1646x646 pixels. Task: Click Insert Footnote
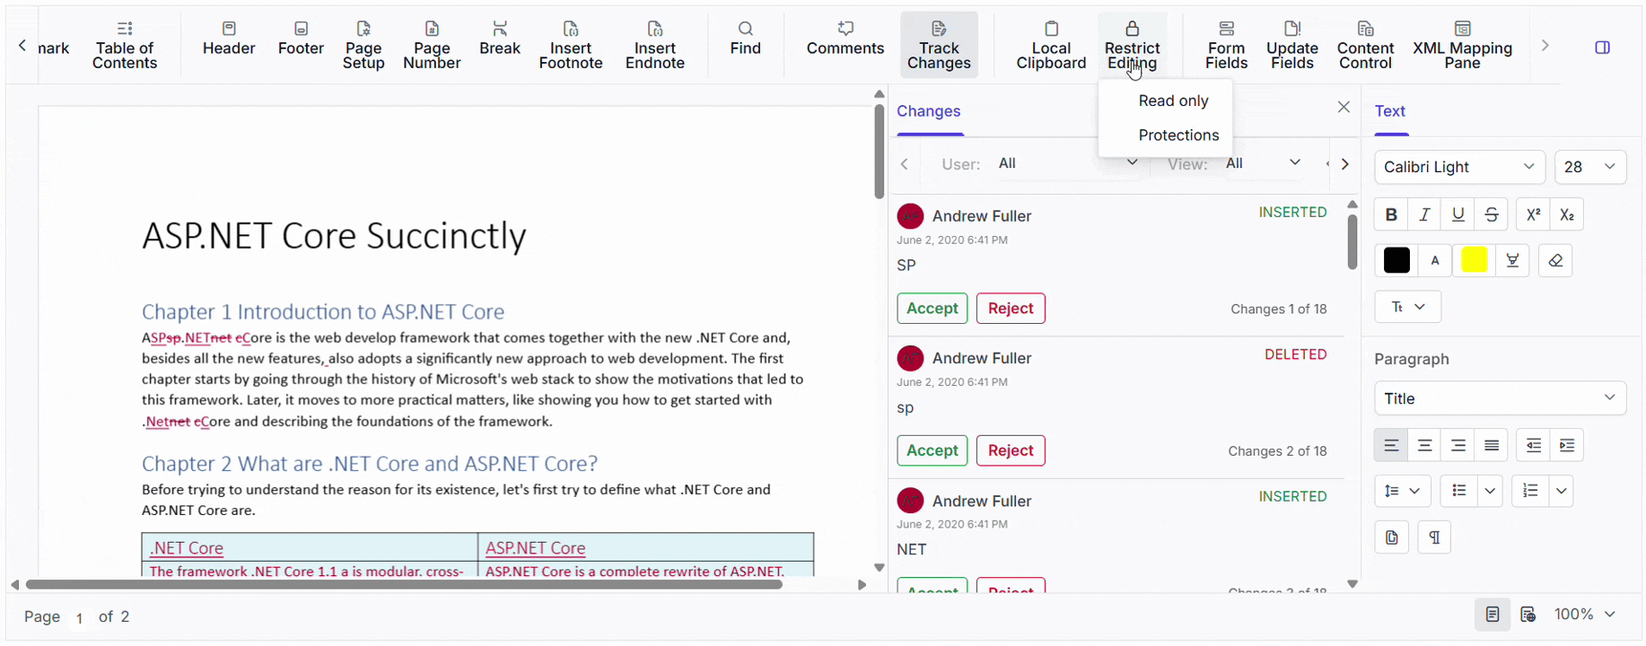click(x=571, y=45)
